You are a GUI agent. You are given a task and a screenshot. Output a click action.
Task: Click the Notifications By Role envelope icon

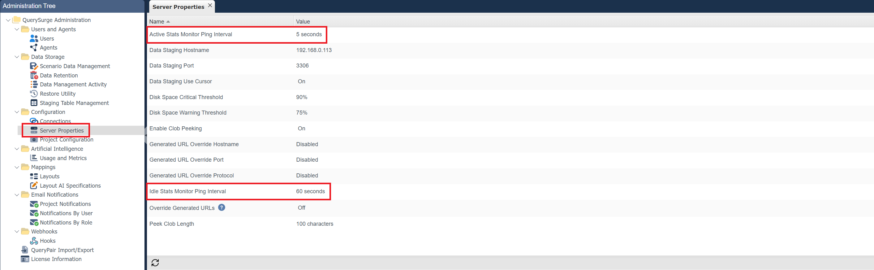(x=34, y=222)
